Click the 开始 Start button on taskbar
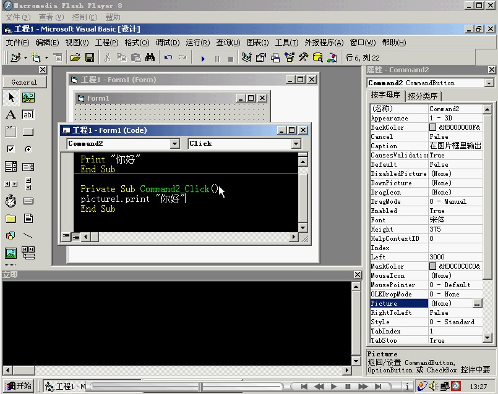498x394 pixels. (18, 386)
